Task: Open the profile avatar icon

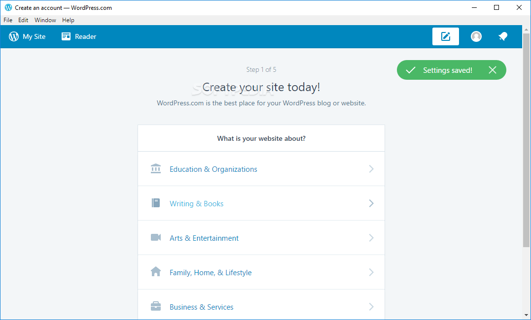Action: click(x=476, y=36)
